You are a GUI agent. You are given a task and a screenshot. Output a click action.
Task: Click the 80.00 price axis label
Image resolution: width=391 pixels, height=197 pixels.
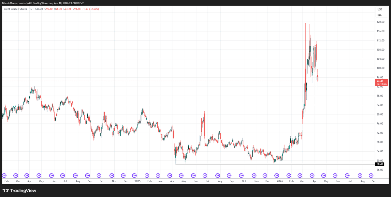pyautogui.click(x=380, y=114)
